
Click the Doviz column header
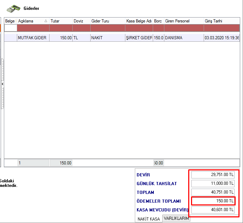[x=81, y=21]
